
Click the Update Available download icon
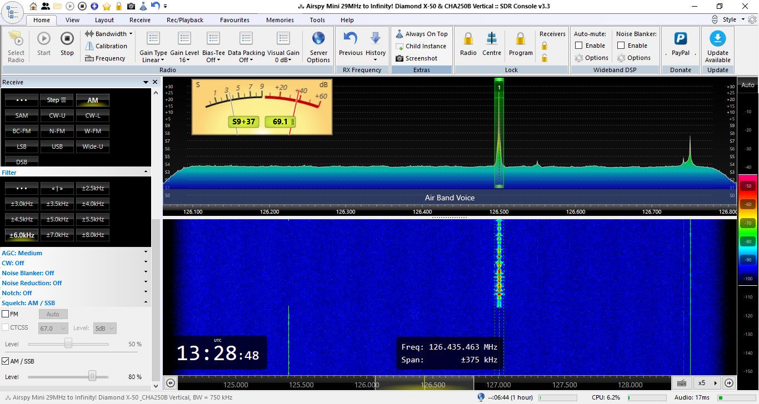coord(717,39)
